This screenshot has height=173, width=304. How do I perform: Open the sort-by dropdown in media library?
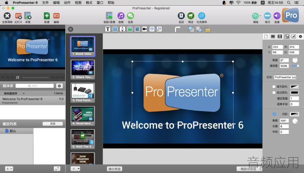pos(14,94)
